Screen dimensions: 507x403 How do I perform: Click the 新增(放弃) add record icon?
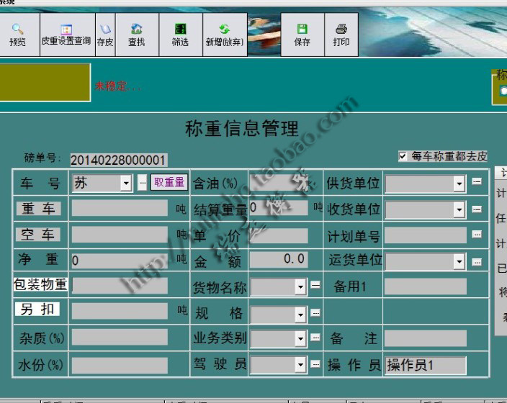pyautogui.click(x=224, y=35)
